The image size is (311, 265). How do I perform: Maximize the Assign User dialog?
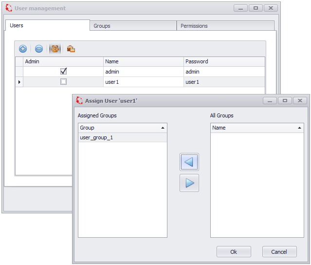click(285, 100)
